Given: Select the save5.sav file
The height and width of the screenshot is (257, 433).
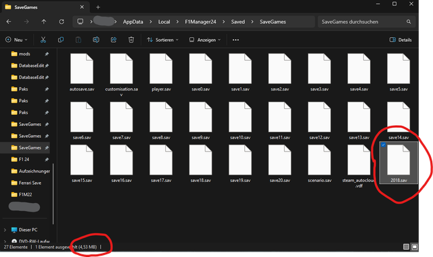Looking at the screenshot, I should point(398,72).
